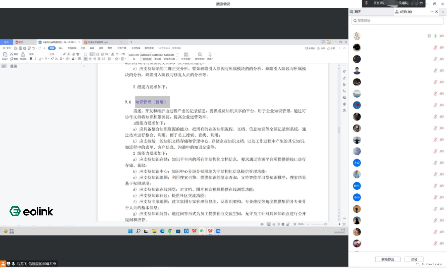The height and width of the screenshot is (268, 447).
Task: Click the font color A swatch
Action: 73,59
